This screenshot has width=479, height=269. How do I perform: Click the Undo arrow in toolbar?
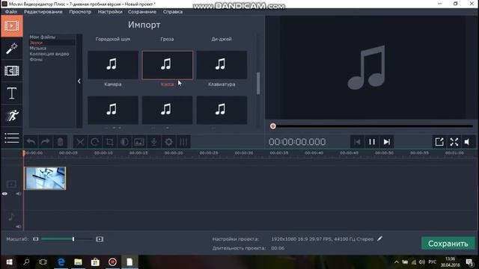click(31, 142)
